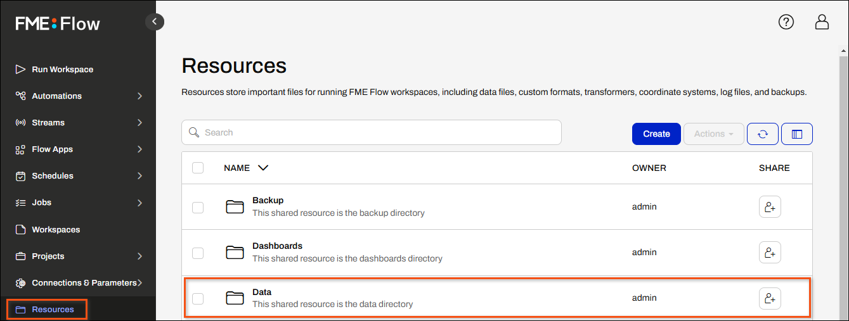Expand the Streams menu chevron
Image resolution: width=849 pixels, height=321 pixels.
[139, 123]
